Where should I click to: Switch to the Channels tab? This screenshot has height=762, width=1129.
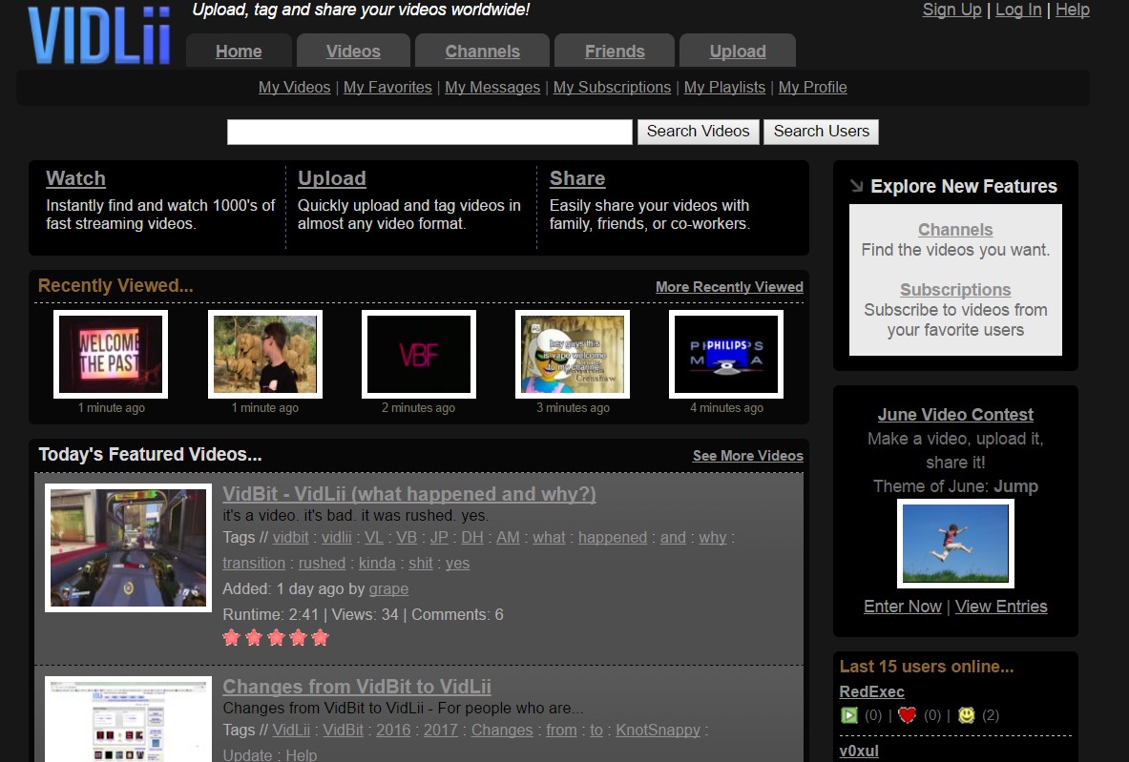482,51
